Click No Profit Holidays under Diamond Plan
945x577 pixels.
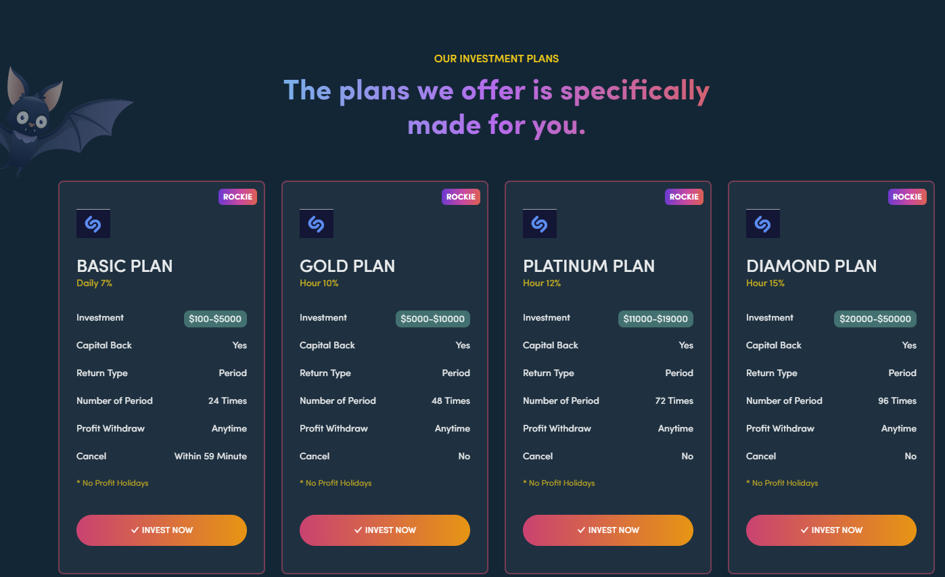click(x=781, y=482)
